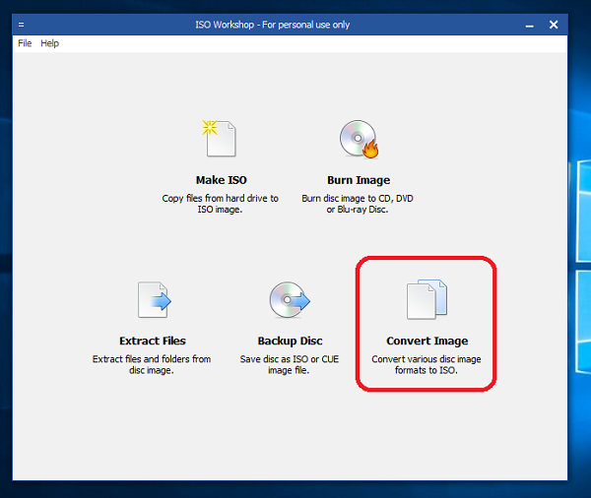Open the system menu icon in title bar

22,25
